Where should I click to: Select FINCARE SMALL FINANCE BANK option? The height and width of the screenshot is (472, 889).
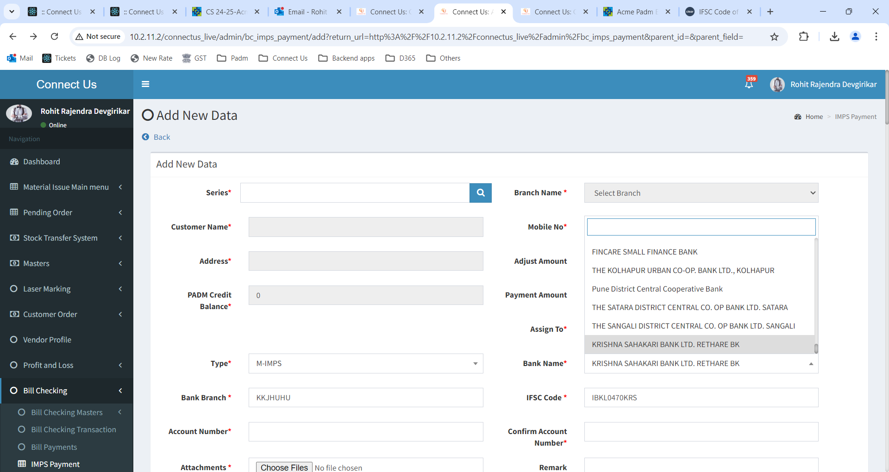click(699, 252)
